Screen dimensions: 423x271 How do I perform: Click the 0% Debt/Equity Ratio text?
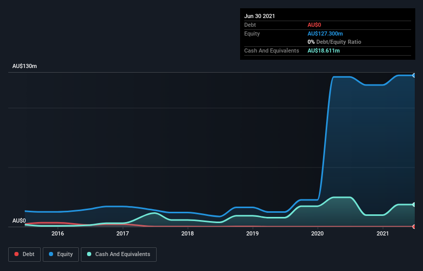pyautogui.click(x=334, y=42)
